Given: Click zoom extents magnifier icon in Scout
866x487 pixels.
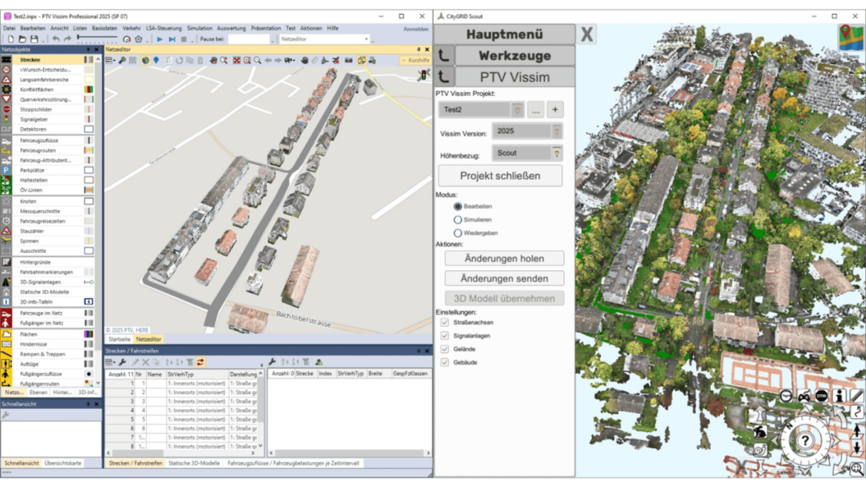Looking at the screenshot, I should (856, 469).
